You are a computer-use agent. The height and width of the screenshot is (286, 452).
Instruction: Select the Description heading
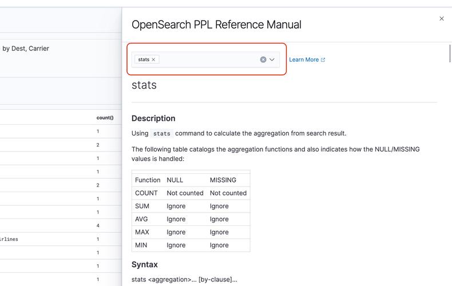(x=153, y=118)
